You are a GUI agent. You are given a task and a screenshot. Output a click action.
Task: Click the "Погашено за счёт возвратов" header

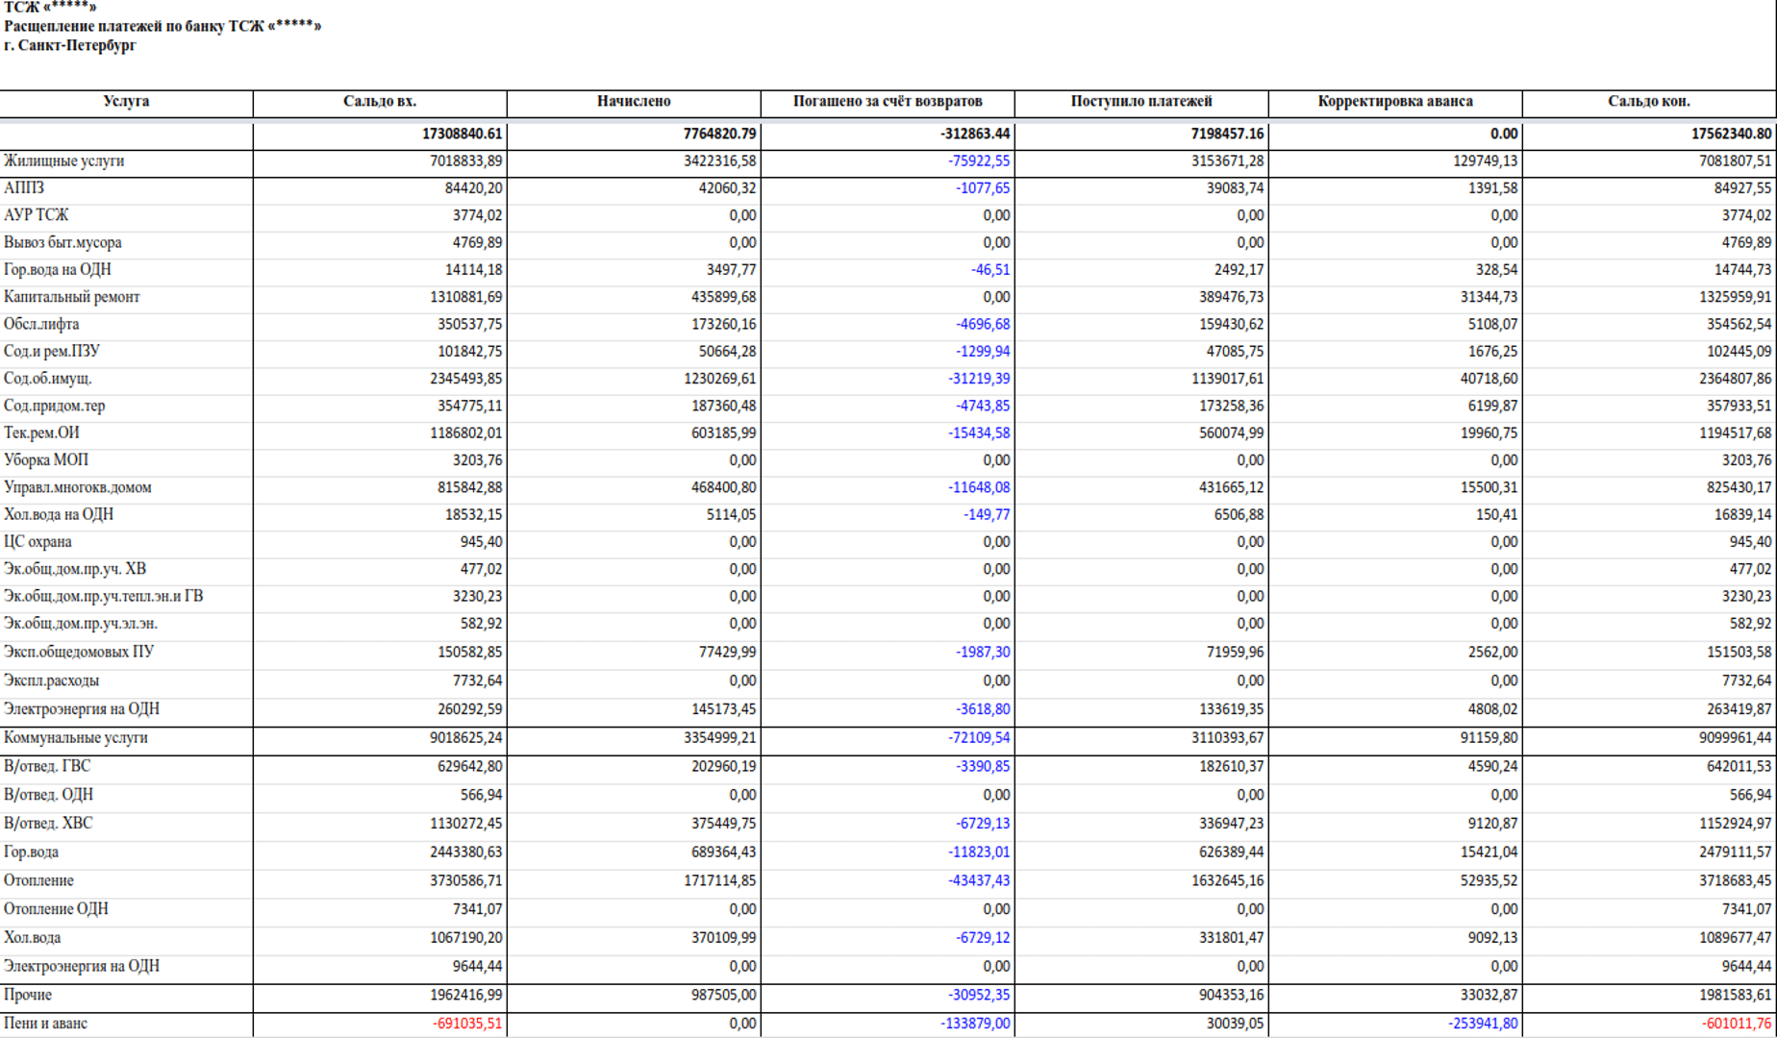pyautogui.click(x=888, y=102)
